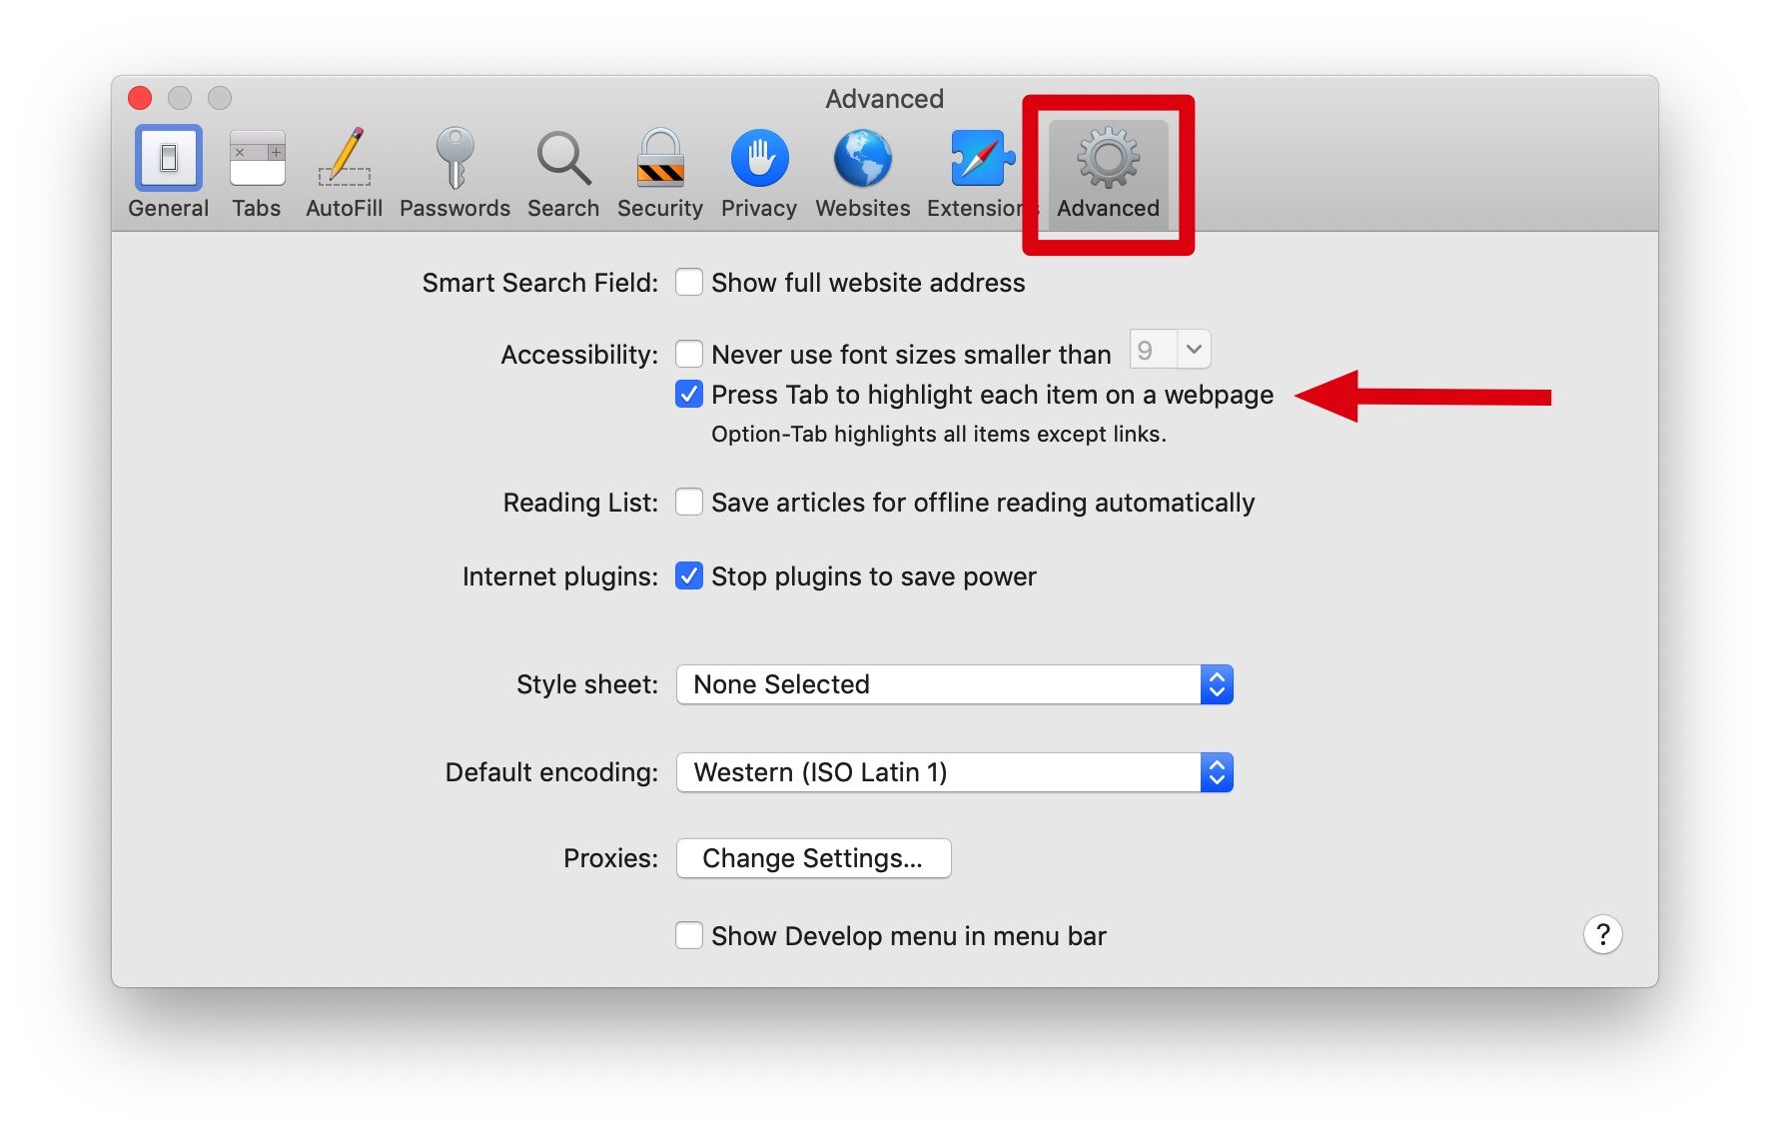Enable Show full website address

point(689,283)
